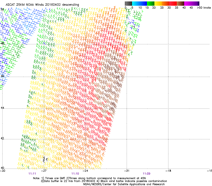Select the red 30-35 knots legend segment
212x186 pixels.
(173, 3)
